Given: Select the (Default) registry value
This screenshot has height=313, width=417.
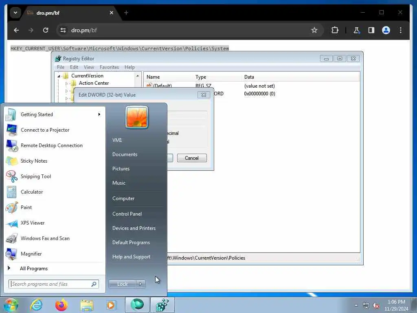Looking at the screenshot, I should tap(162, 86).
